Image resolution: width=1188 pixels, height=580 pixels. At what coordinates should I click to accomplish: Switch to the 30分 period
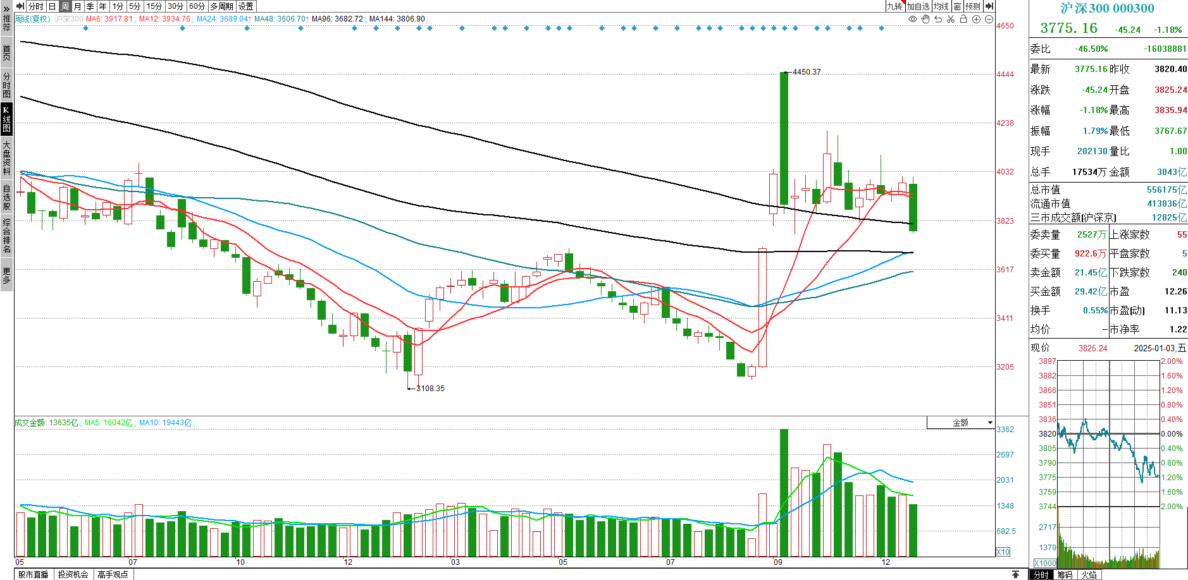point(176,6)
